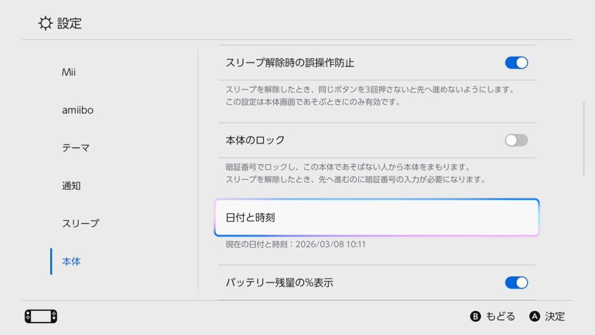This screenshot has width=595, height=335.
Task: Open テーマ settings in sidebar
Action: coord(76,148)
